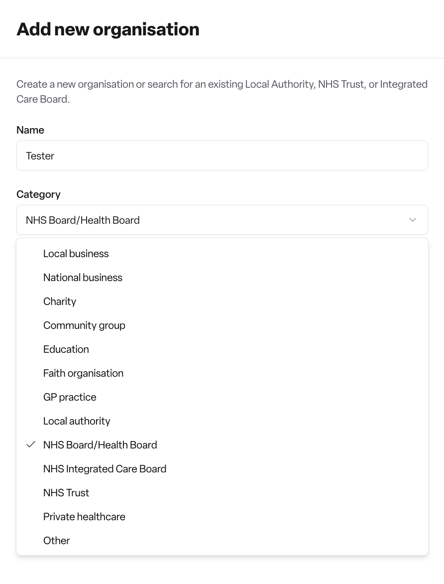
Task: Select NHS Trust from the dropdown
Action: pos(222,493)
